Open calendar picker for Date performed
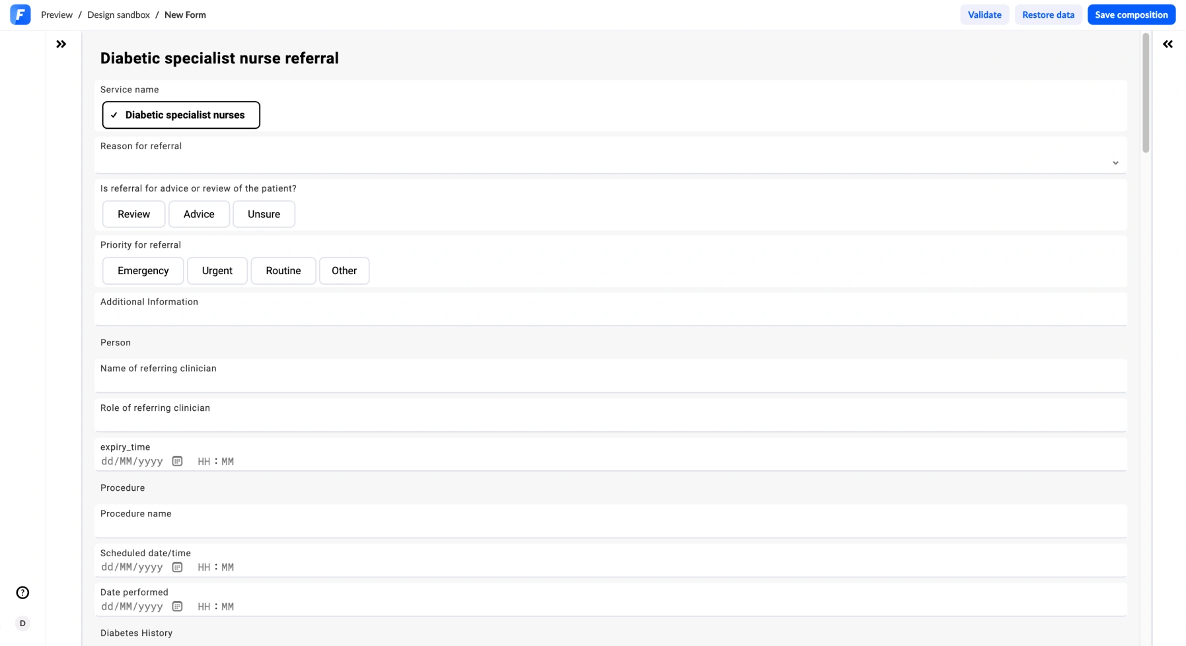This screenshot has width=1186, height=646. 177,606
